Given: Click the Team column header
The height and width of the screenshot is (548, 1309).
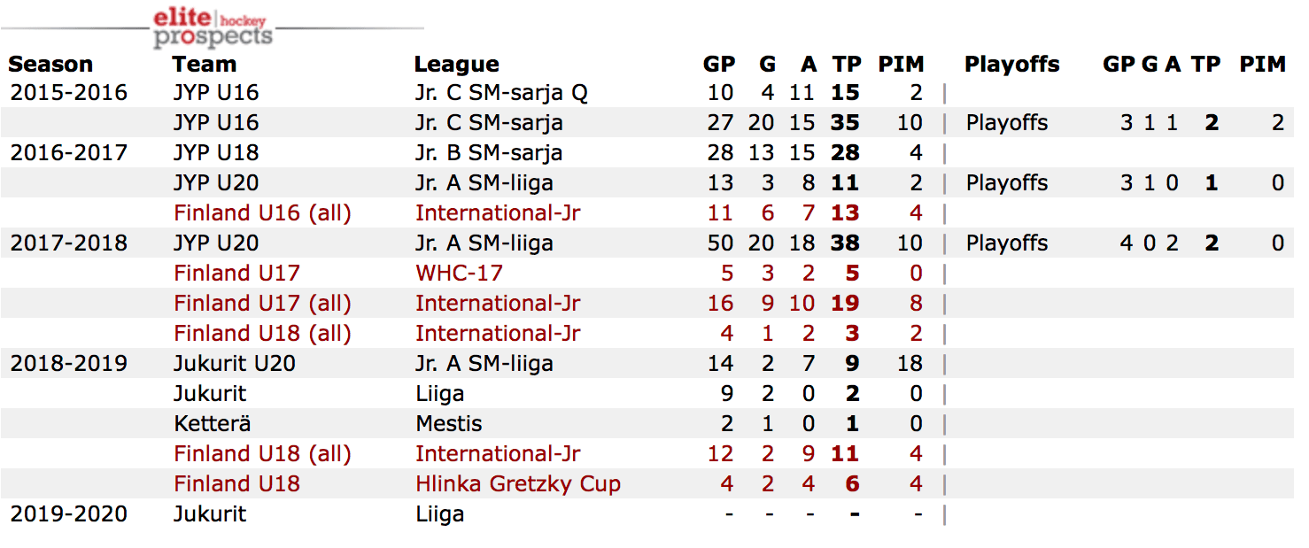Looking at the screenshot, I should point(205,65).
